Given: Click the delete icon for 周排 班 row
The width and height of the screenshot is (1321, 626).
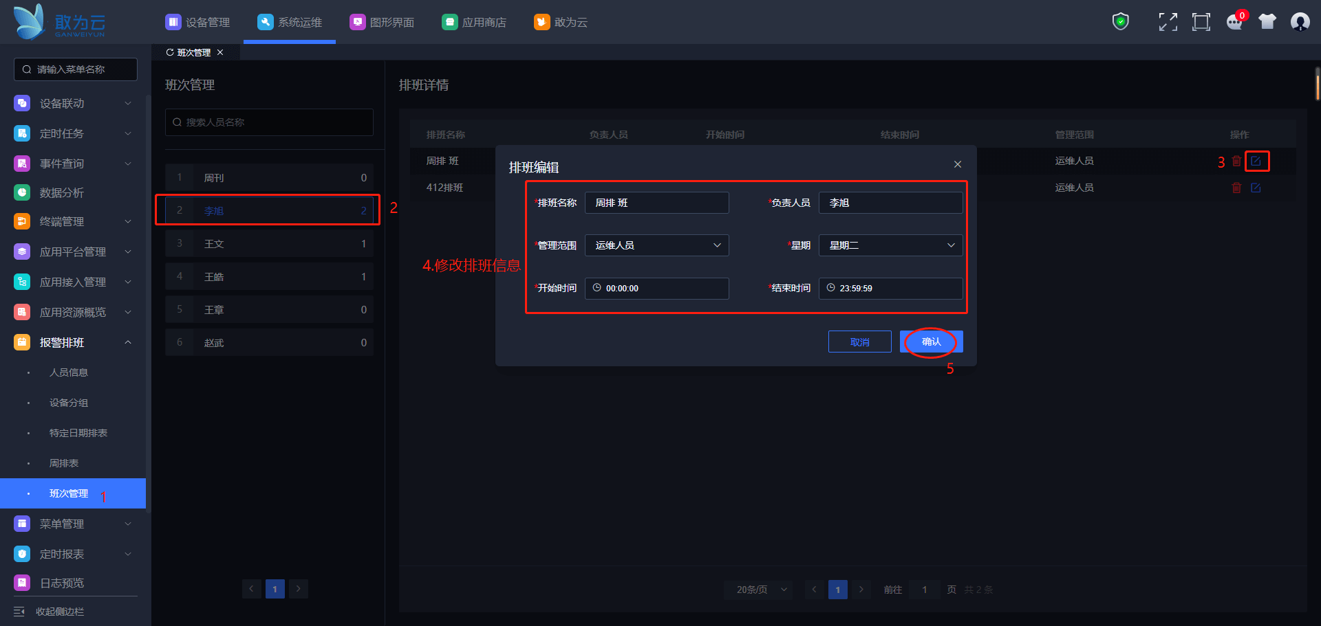Looking at the screenshot, I should tap(1236, 161).
